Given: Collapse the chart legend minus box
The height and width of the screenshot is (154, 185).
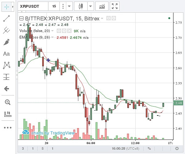Looking at the screenshot, I should [x=21, y=18].
